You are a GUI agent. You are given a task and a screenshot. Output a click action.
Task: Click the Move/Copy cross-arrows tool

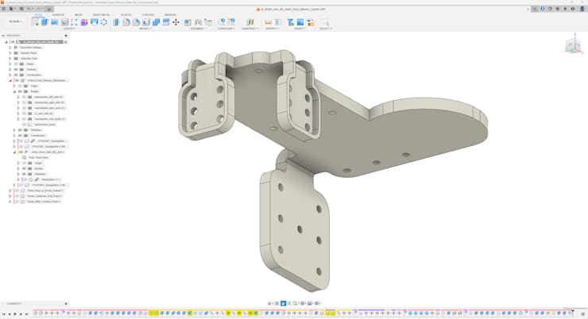pyautogui.click(x=176, y=22)
